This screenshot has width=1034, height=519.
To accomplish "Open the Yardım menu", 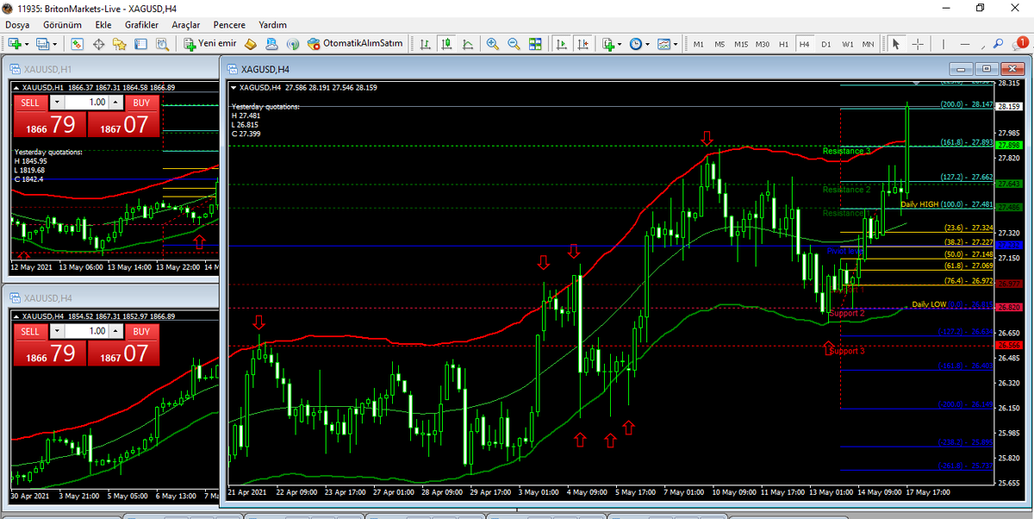I will [x=272, y=25].
